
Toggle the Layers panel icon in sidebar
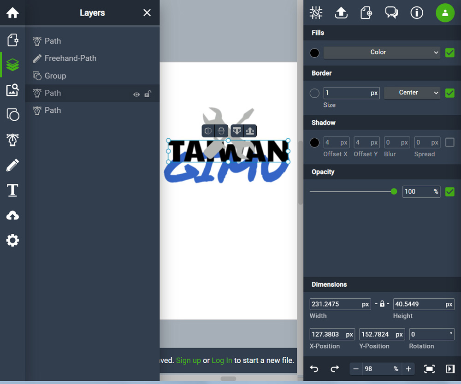[x=12, y=65]
